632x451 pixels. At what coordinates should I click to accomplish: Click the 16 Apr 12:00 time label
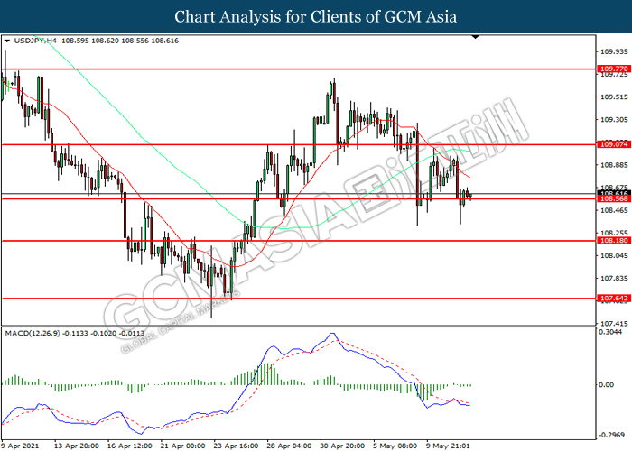click(x=130, y=446)
